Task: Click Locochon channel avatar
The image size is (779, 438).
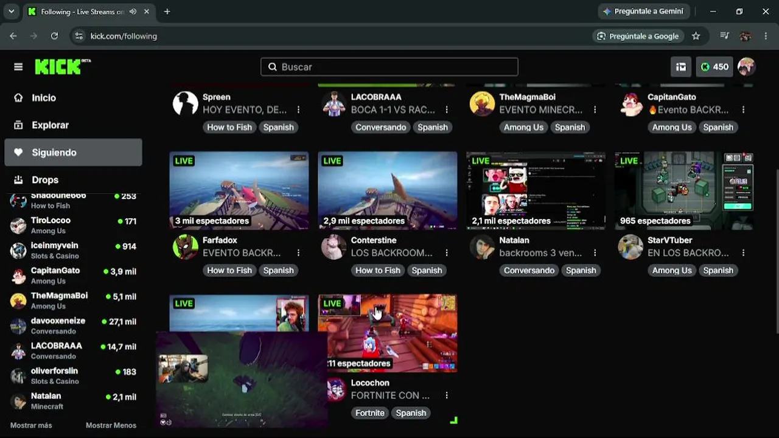Action: [x=336, y=389]
